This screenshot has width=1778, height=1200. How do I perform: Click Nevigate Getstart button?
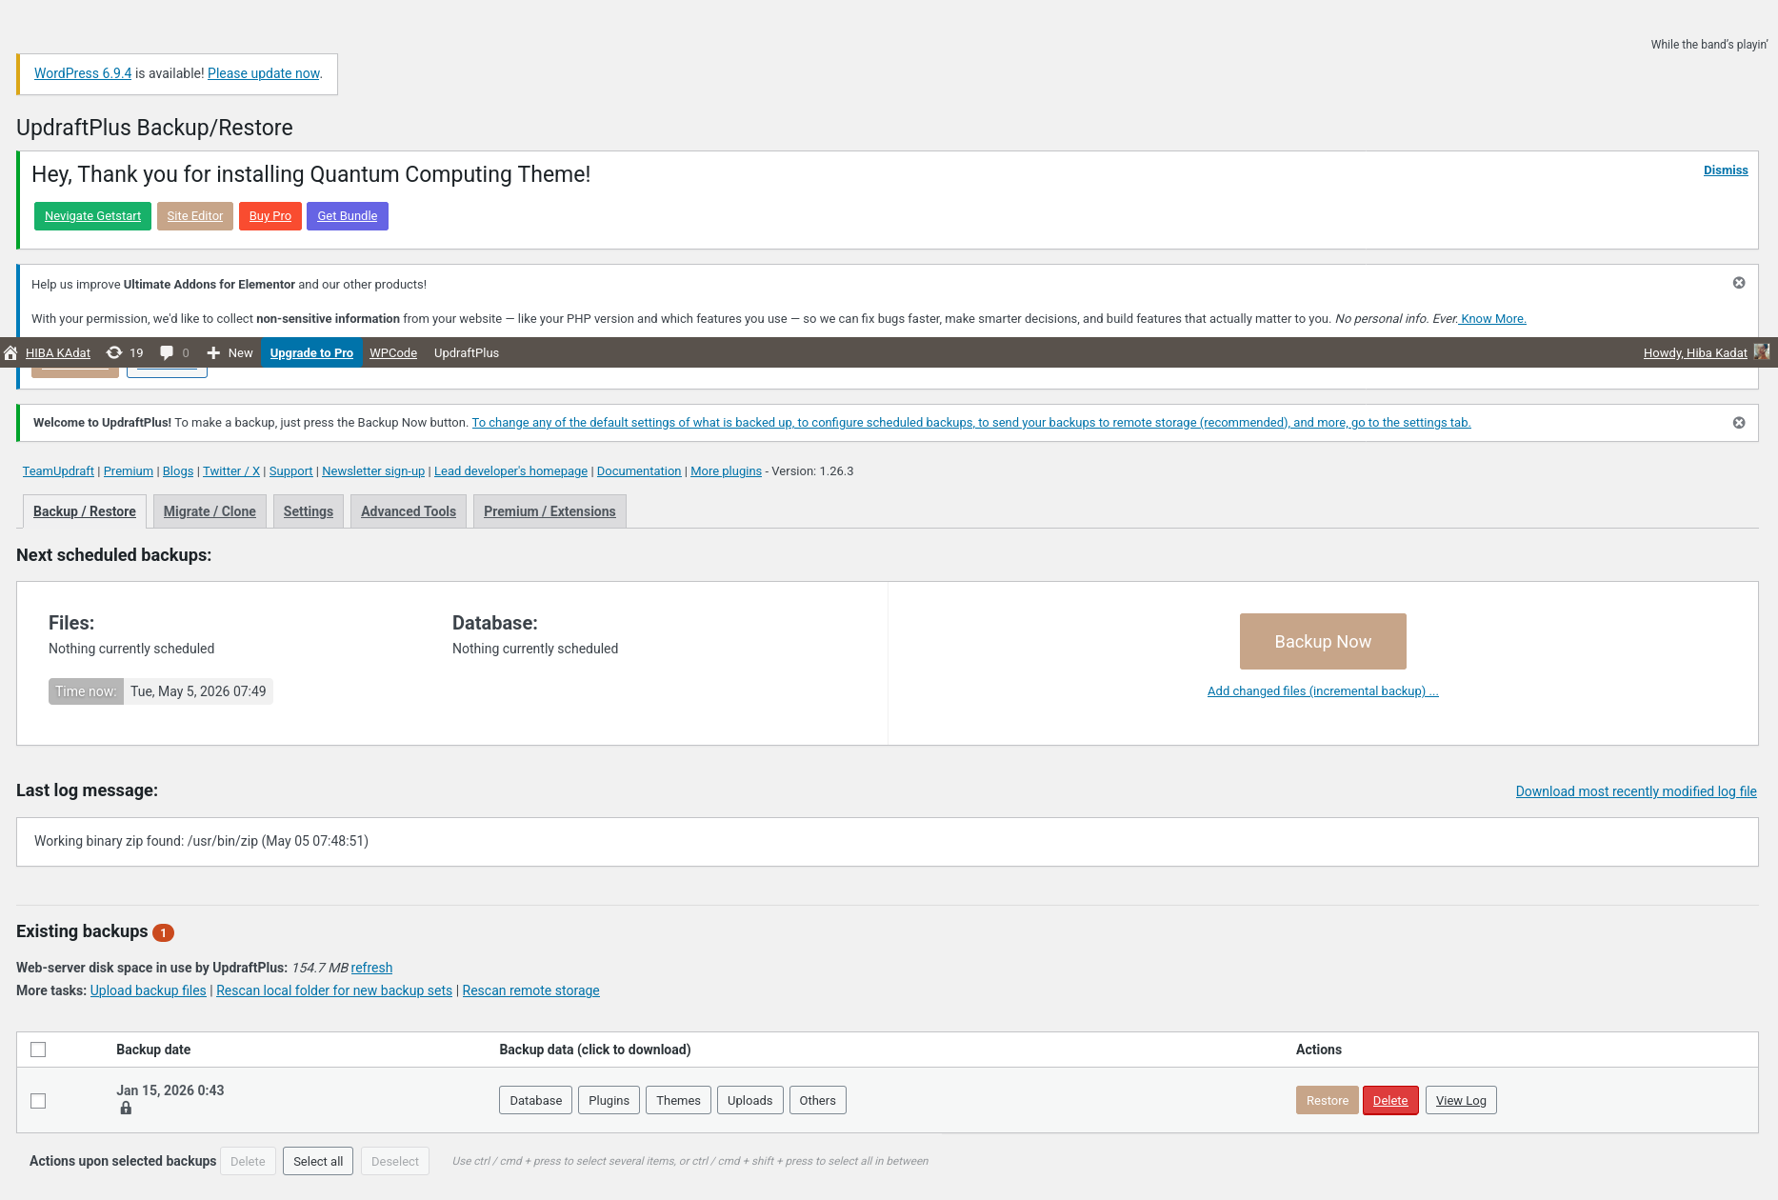click(92, 216)
